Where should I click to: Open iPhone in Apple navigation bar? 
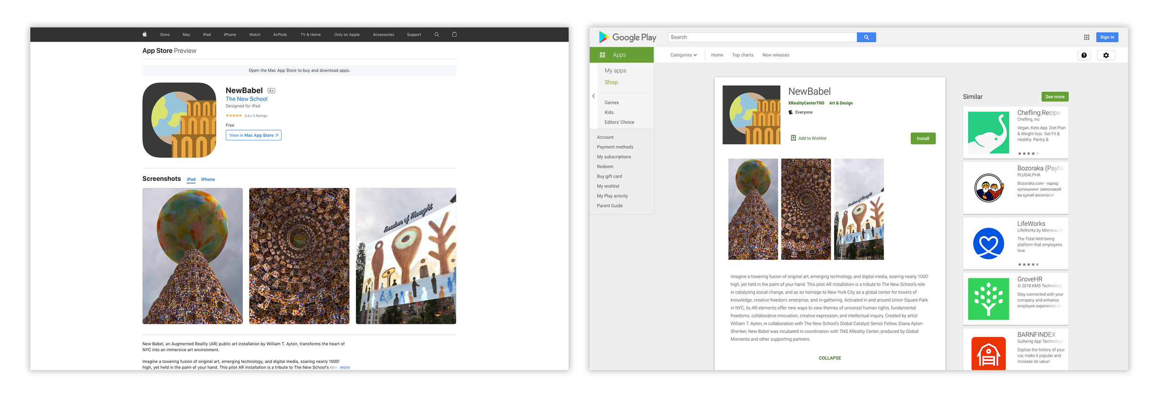pyautogui.click(x=230, y=35)
